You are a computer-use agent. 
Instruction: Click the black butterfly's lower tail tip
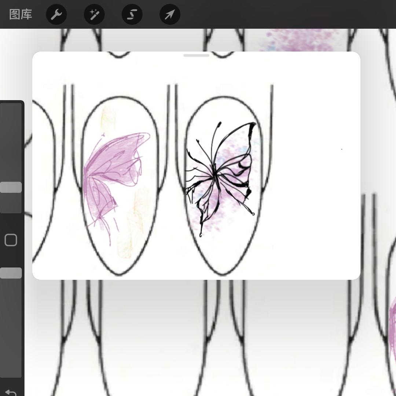tap(201, 234)
